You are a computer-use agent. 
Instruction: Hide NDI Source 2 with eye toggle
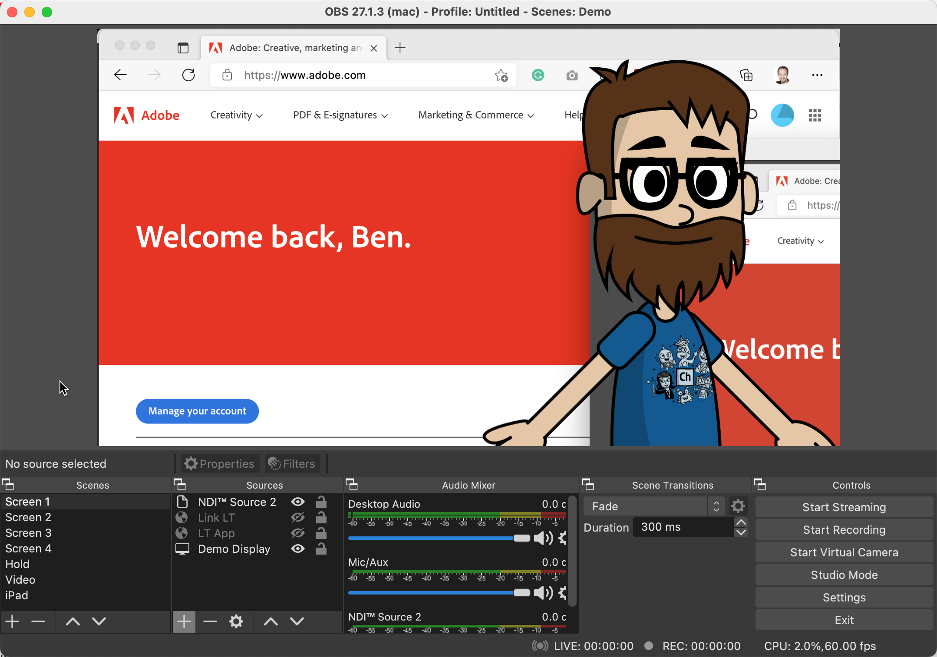pos(298,502)
